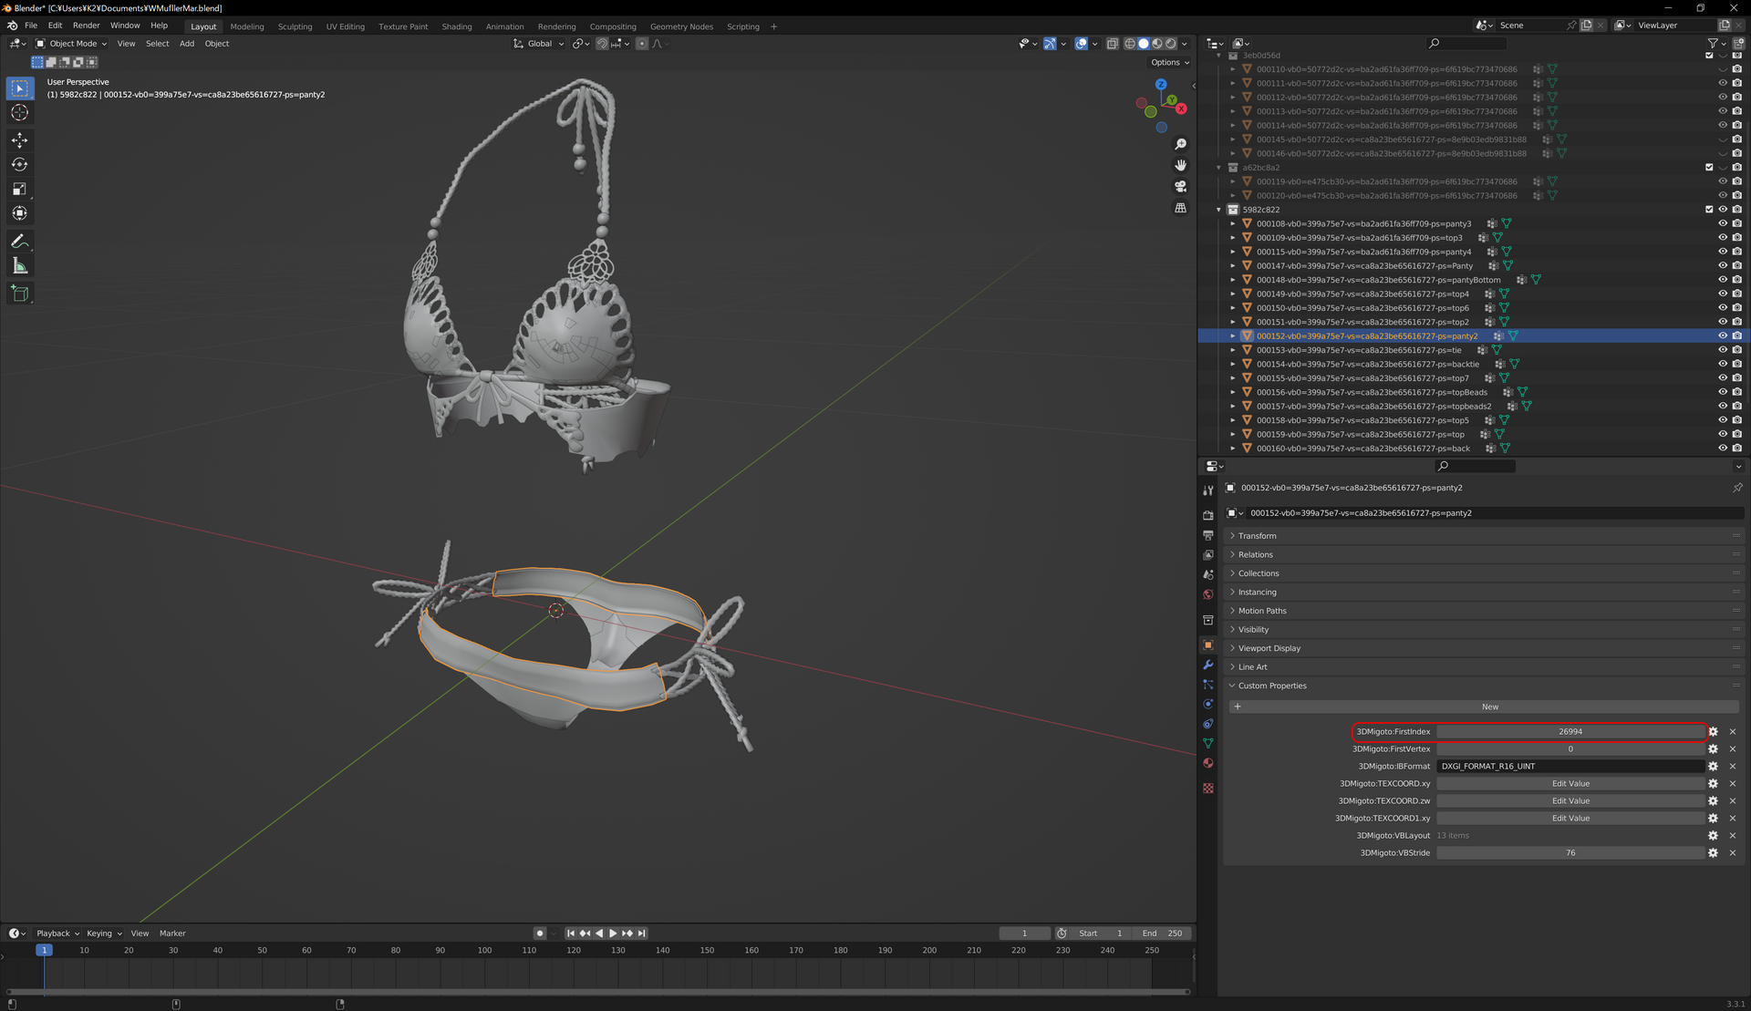
Task: Hide the 000152 panty2 object in outliner
Action: tap(1723, 335)
